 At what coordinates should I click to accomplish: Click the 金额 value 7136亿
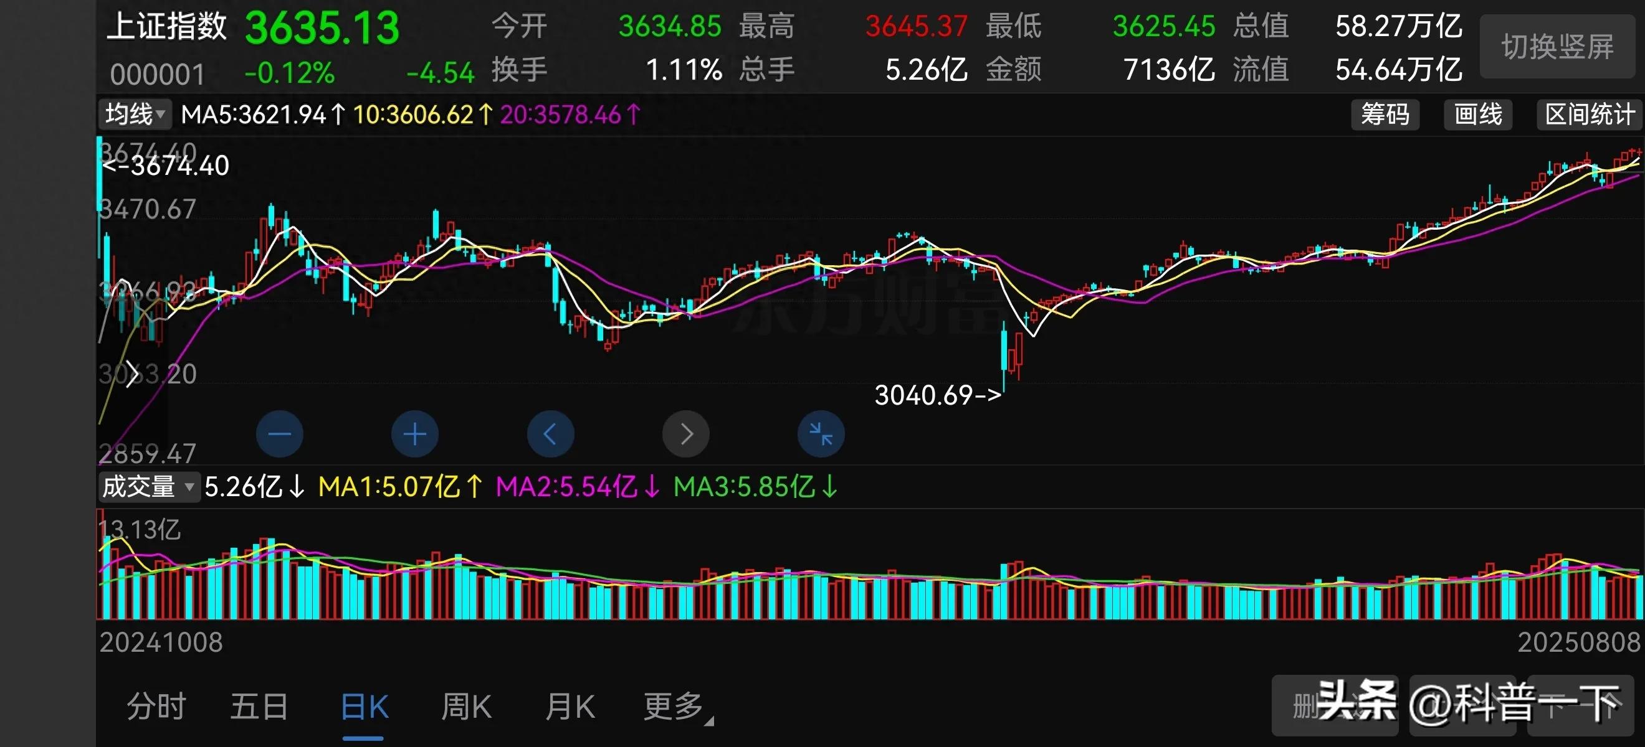(1169, 70)
